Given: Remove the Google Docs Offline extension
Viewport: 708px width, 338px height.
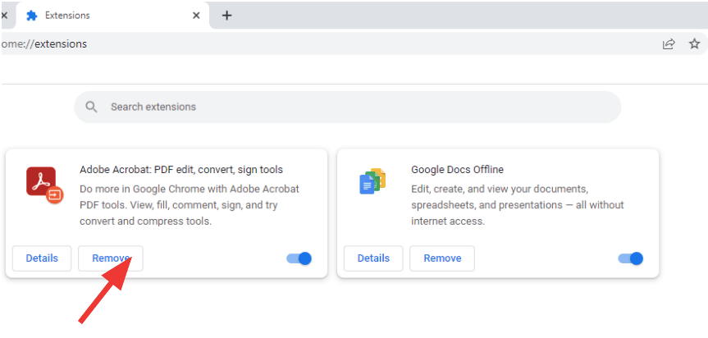Looking at the screenshot, I should [x=442, y=258].
